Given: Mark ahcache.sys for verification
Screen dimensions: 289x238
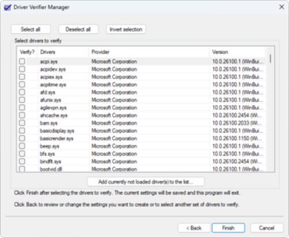Looking at the screenshot, I should point(22,116).
